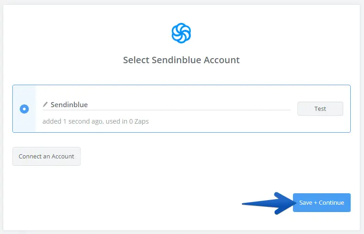Click empty space inside the Sendinblue account card
This screenshot has height=234, width=364.
tap(220, 123)
